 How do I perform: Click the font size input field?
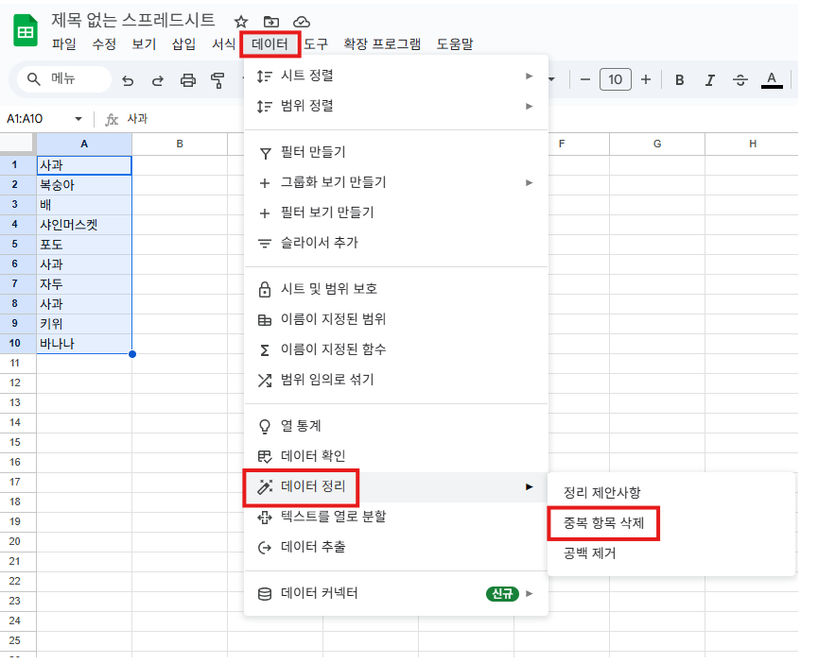[x=616, y=80]
